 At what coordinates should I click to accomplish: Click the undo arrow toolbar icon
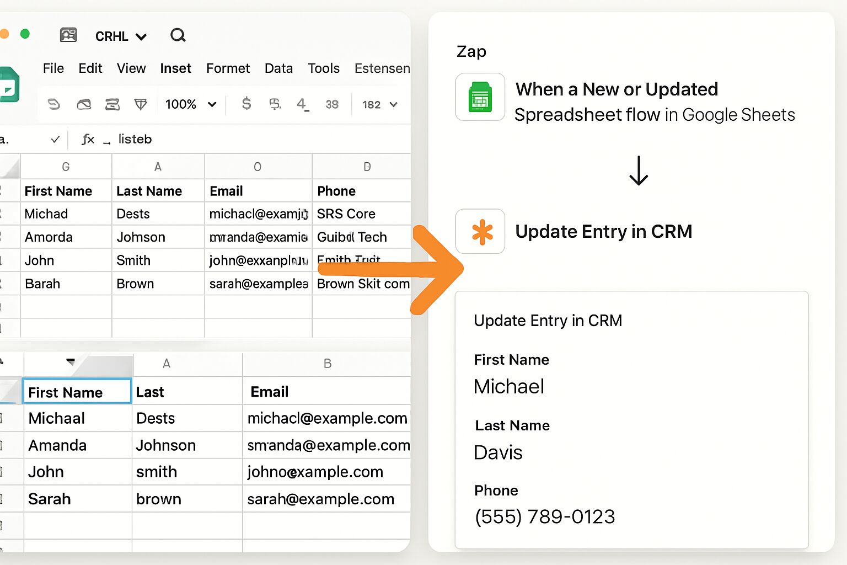(53, 104)
